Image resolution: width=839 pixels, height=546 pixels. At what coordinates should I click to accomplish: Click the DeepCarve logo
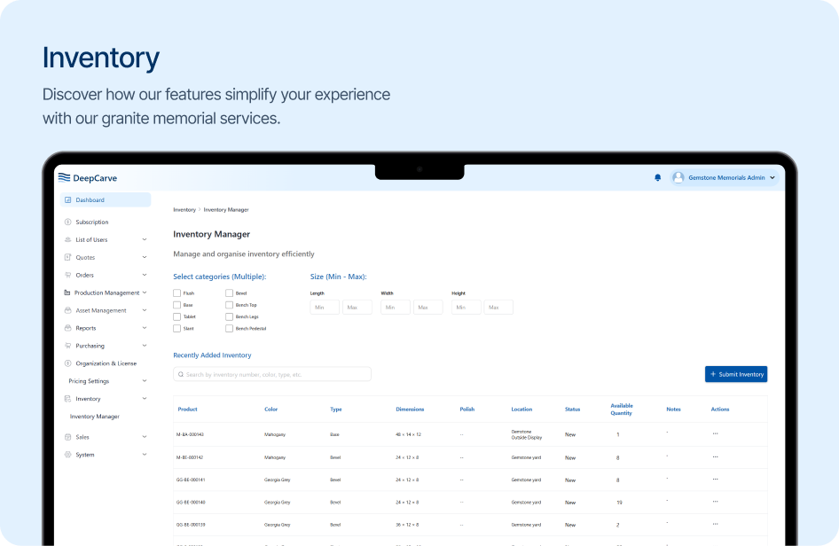click(88, 177)
